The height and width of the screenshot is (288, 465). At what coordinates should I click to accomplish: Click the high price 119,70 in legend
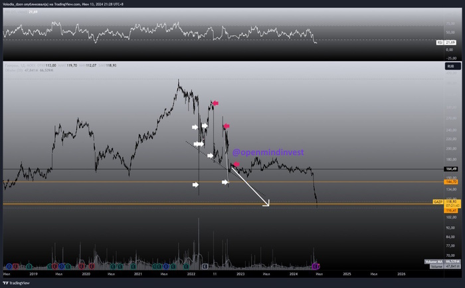pos(72,65)
